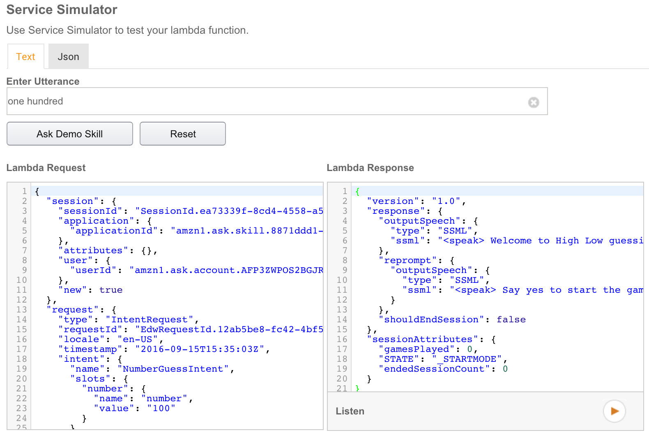Image resolution: width=649 pixels, height=435 pixels.
Task: Click the "100" slot value in Lambda Request
Action: [161, 408]
